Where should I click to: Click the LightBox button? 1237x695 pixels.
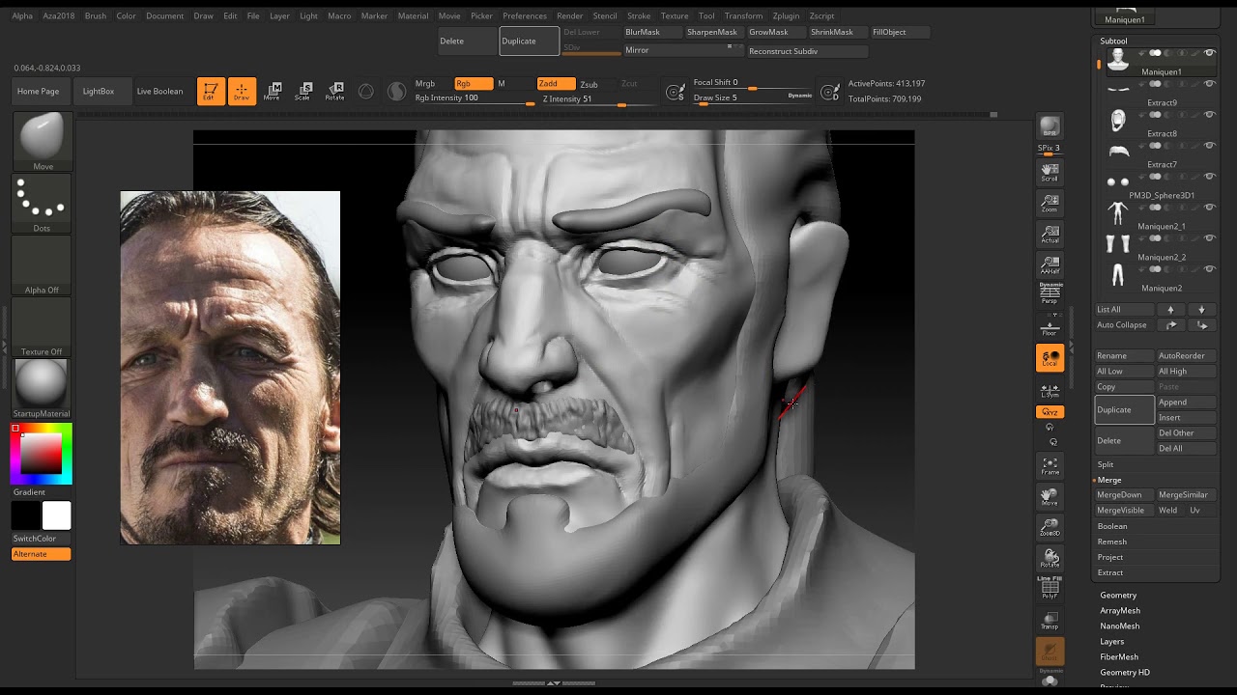(99, 91)
